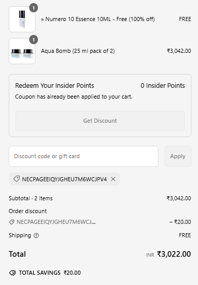Open the Aqua Bomb product thumbnail
This screenshot has height=285, width=198.
tap(22, 51)
